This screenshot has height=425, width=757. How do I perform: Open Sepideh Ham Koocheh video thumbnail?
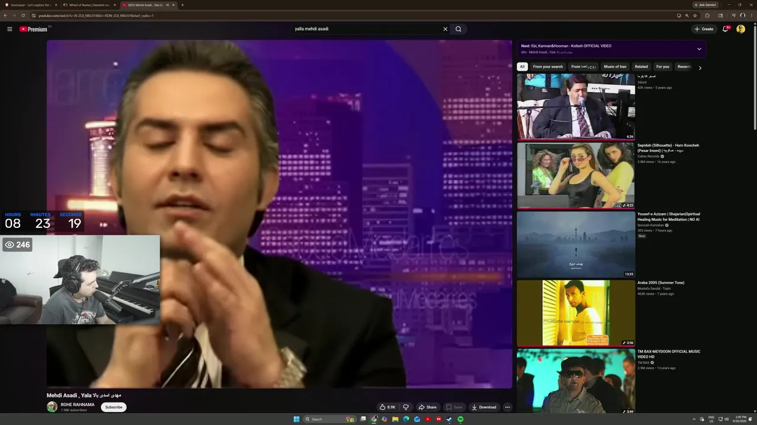(576, 175)
